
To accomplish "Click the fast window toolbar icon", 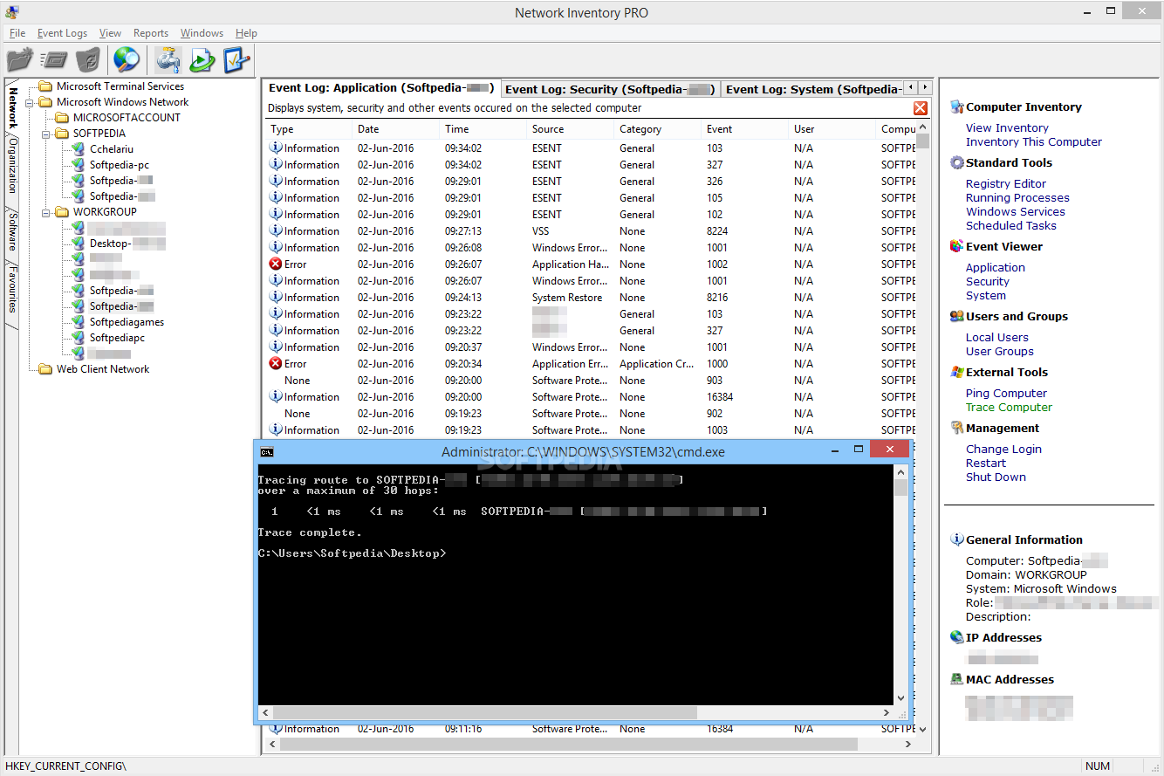I will tap(54, 59).
